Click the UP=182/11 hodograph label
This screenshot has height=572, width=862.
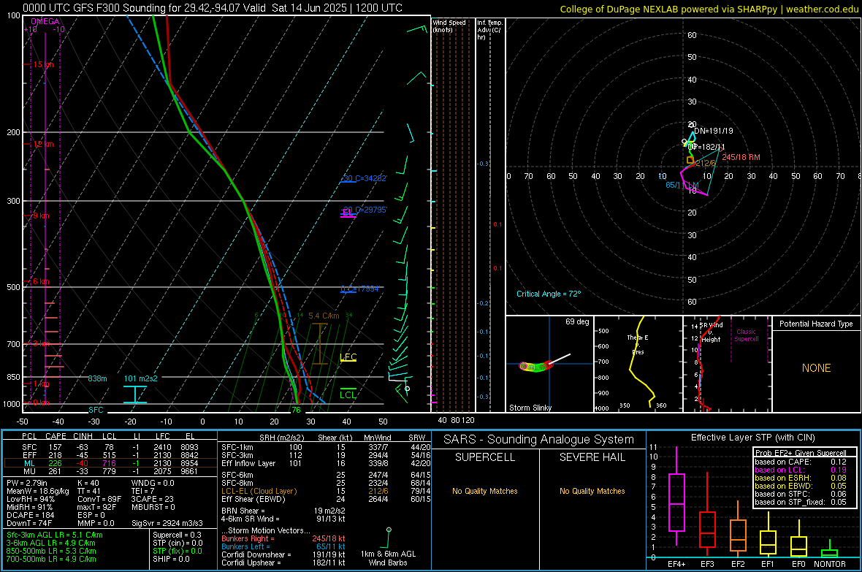point(707,147)
